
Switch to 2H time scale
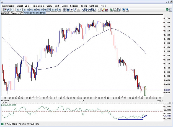(42, 10)
